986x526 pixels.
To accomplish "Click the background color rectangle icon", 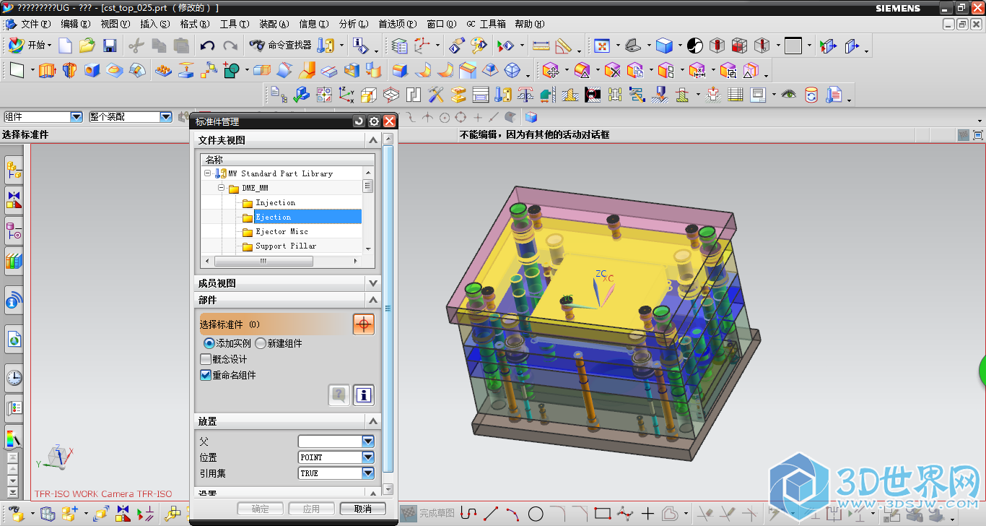I will tap(793, 46).
